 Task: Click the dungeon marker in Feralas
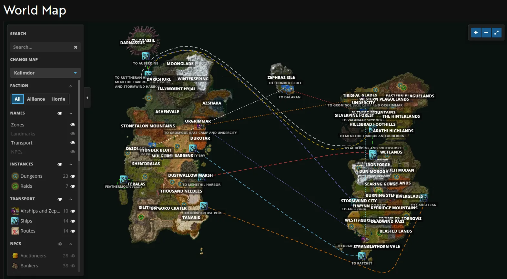tap(145, 176)
